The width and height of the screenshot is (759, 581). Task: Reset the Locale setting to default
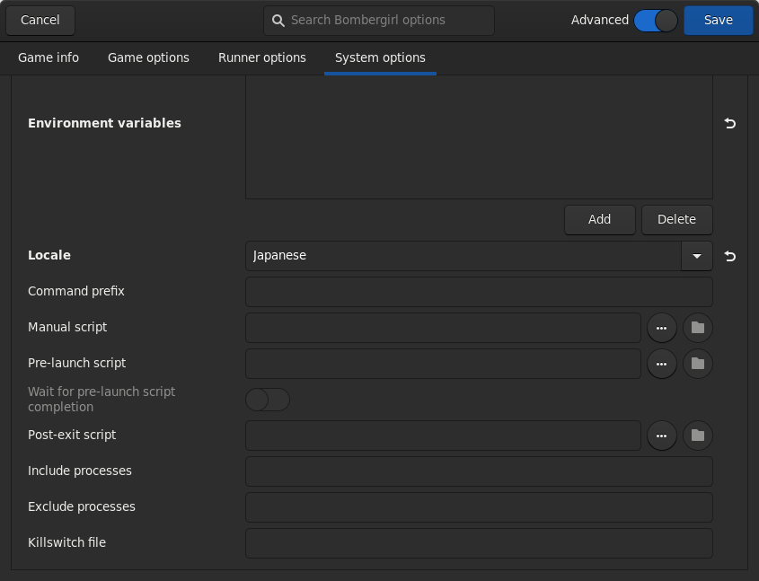tap(729, 256)
